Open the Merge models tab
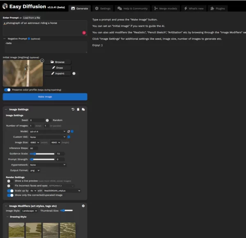 pyautogui.click(x=166, y=9)
